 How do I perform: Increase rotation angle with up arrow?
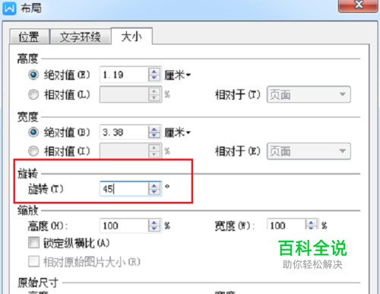coord(154,185)
